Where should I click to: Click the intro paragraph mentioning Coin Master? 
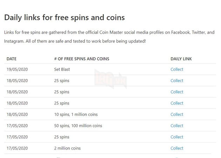point(109,37)
